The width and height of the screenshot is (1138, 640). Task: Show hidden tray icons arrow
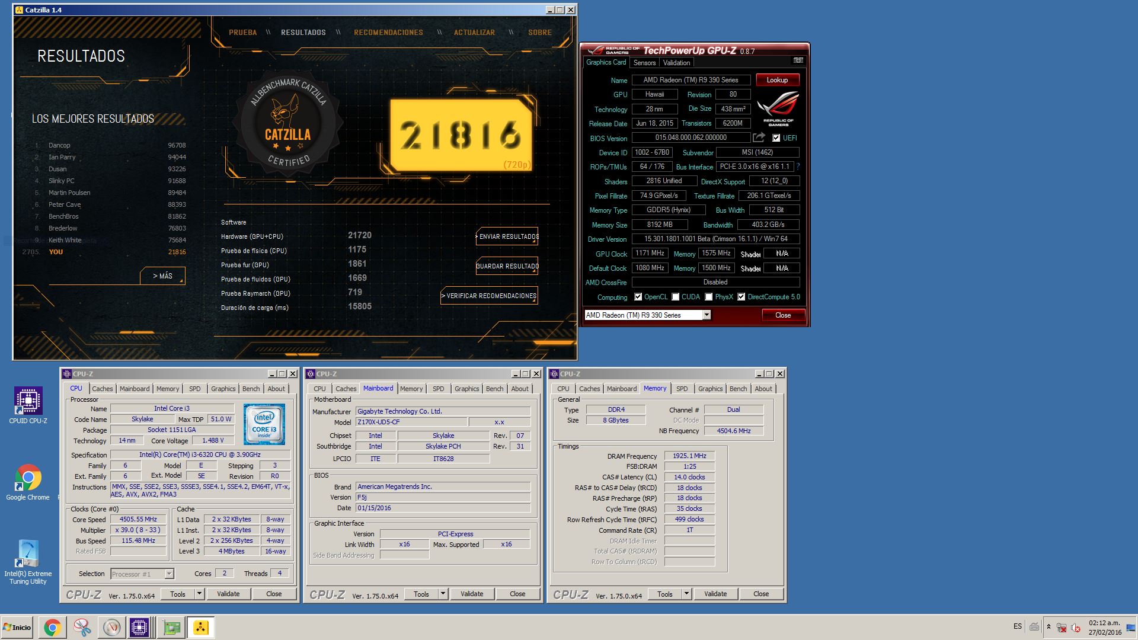1049,626
